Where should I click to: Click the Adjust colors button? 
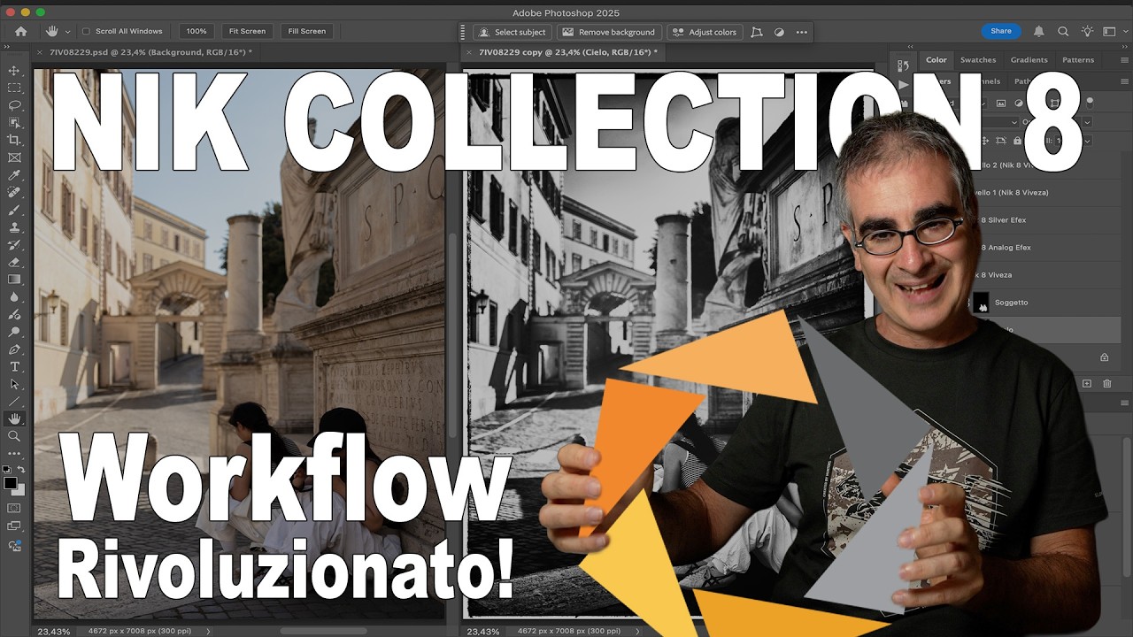coord(705,32)
